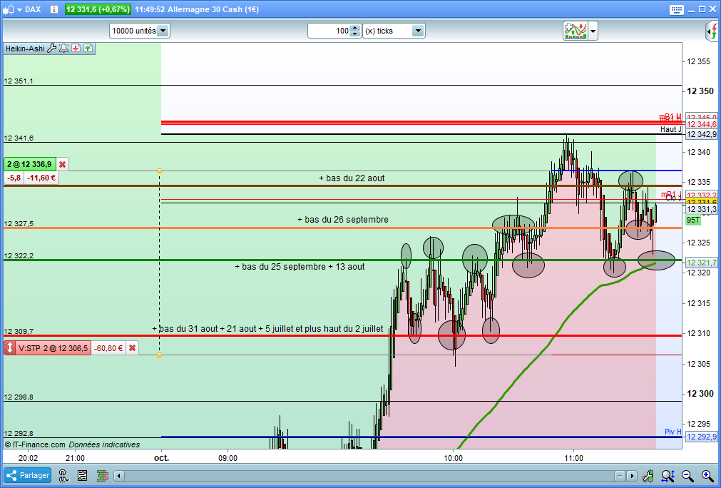Click the position label 2 @ 12 336,9

pyautogui.click(x=29, y=164)
